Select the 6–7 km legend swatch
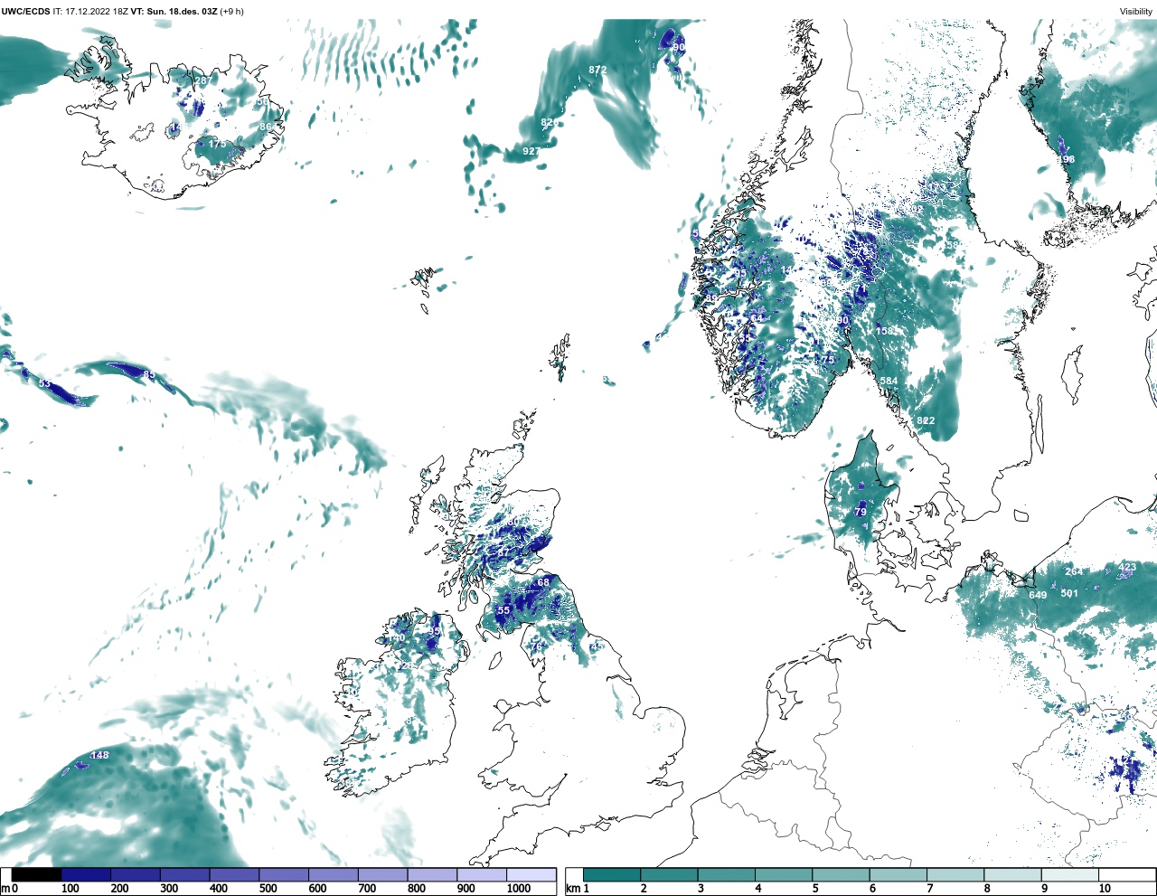This screenshot has height=896, width=1157. pyautogui.click(x=898, y=874)
